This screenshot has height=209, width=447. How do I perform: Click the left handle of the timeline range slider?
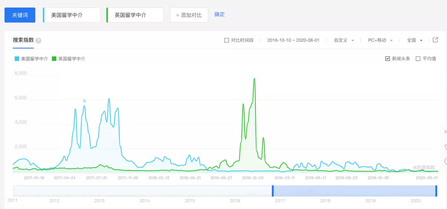[x=273, y=191]
